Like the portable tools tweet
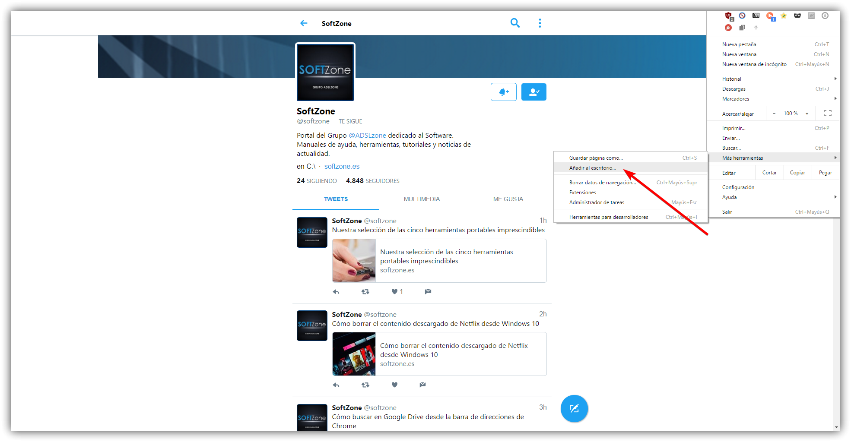 click(394, 291)
